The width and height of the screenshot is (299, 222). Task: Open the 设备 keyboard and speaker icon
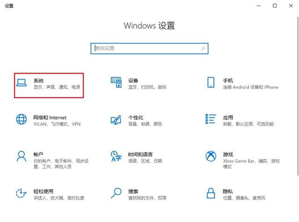(116, 82)
